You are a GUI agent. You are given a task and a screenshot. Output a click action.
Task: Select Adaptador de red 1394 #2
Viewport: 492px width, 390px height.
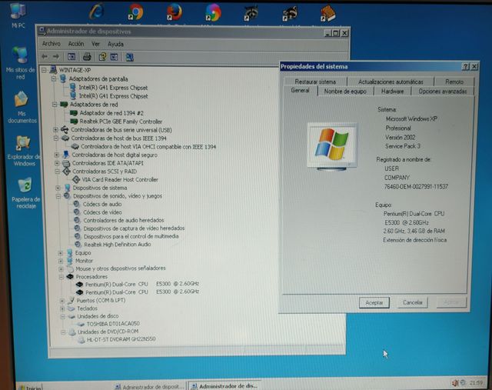[111, 113]
